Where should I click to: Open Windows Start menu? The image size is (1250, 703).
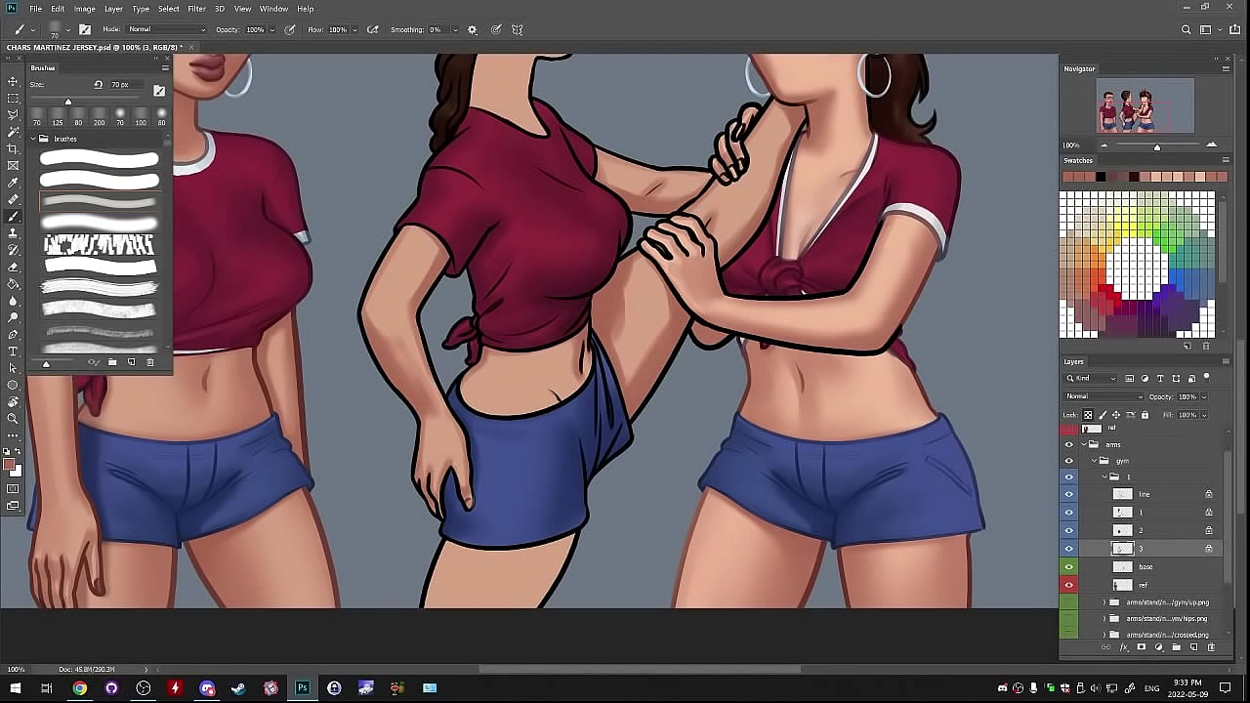click(x=14, y=688)
